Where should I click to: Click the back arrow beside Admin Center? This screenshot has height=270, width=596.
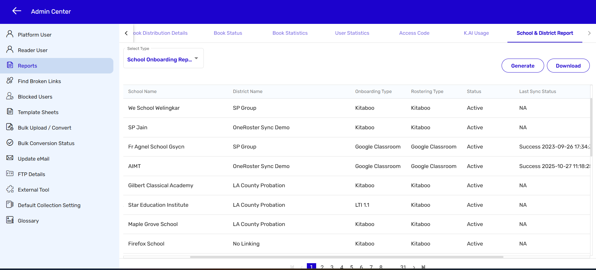tap(17, 11)
